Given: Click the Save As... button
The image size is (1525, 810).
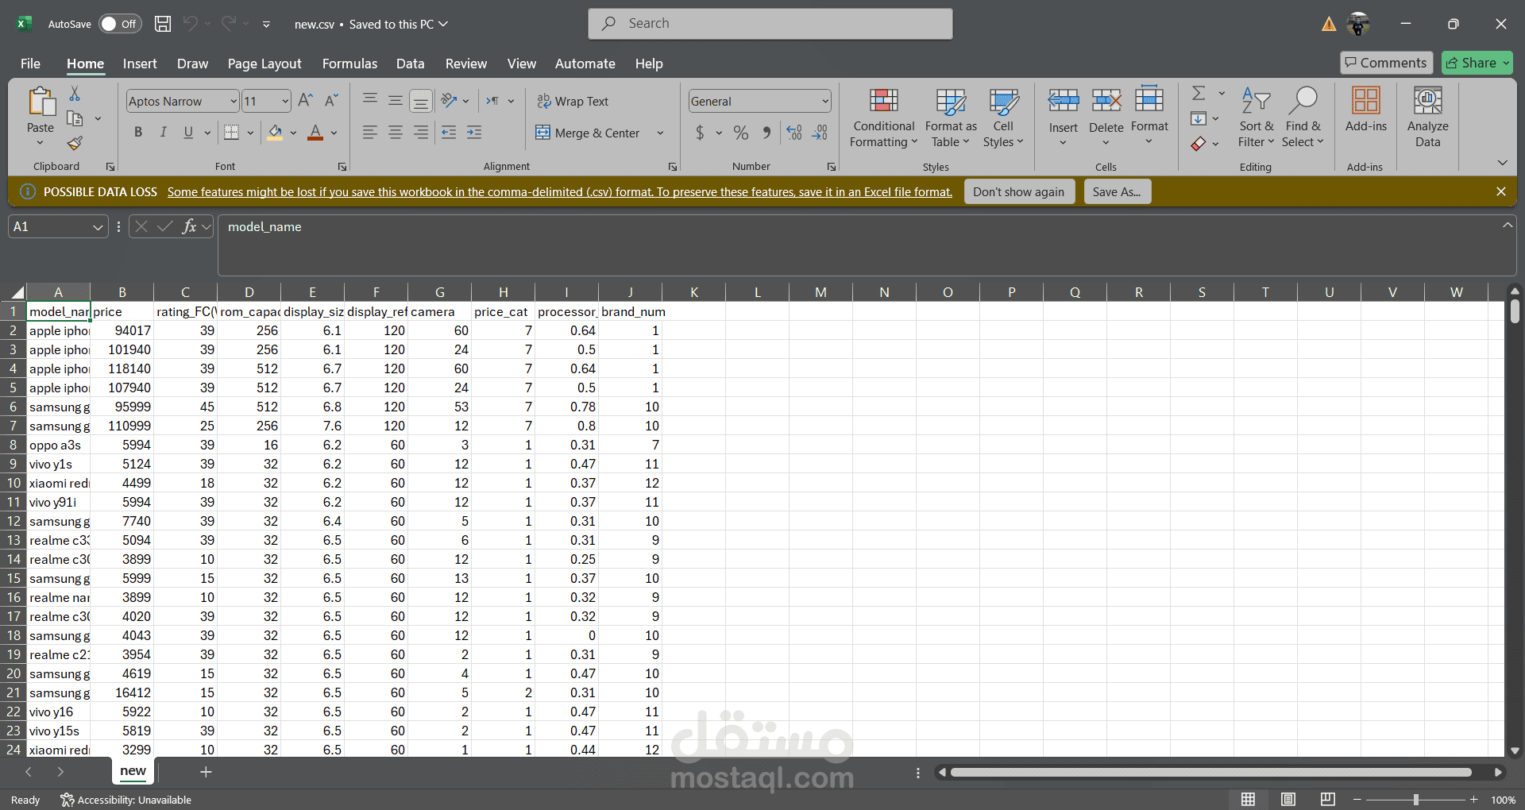Looking at the screenshot, I should [x=1117, y=192].
